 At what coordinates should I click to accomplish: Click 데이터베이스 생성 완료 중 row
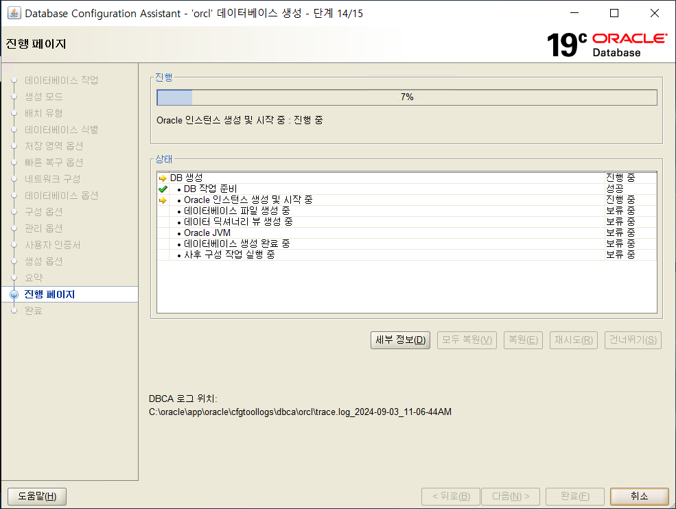point(406,244)
